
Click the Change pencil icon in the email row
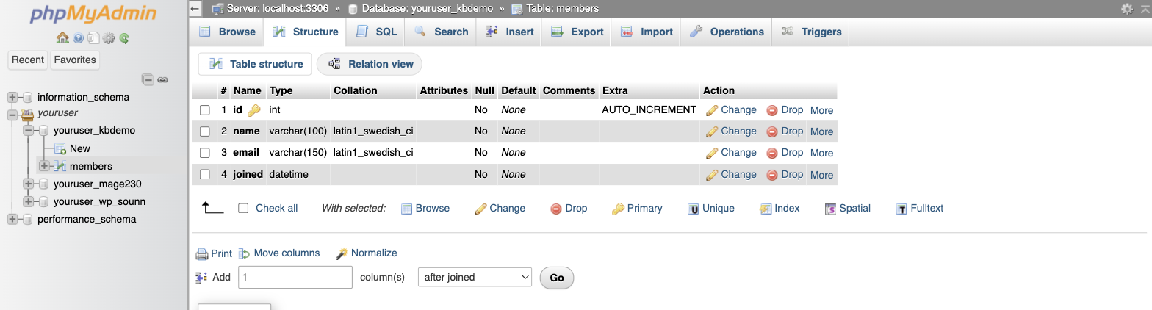[712, 153]
